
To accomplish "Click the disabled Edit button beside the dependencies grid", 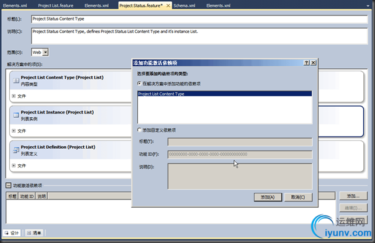I will (x=353, y=208).
